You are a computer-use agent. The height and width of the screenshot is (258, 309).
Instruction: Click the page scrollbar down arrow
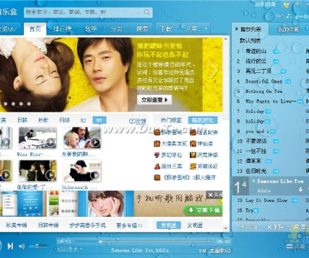point(226,229)
